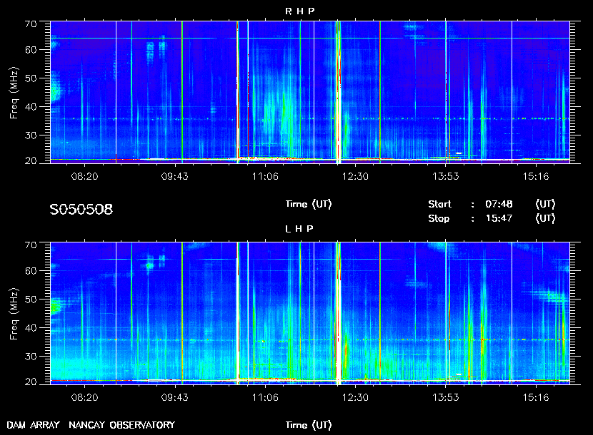The image size is (593, 435).
Task: Click the (UT) unit after the 07:48 start time
Action: [545, 204]
